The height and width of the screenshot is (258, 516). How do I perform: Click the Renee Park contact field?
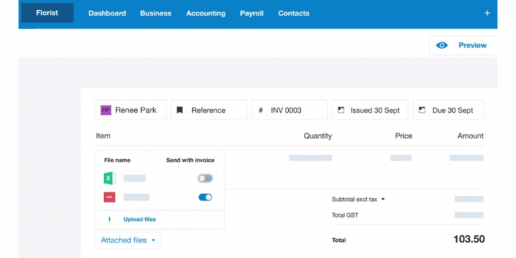click(130, 110)
